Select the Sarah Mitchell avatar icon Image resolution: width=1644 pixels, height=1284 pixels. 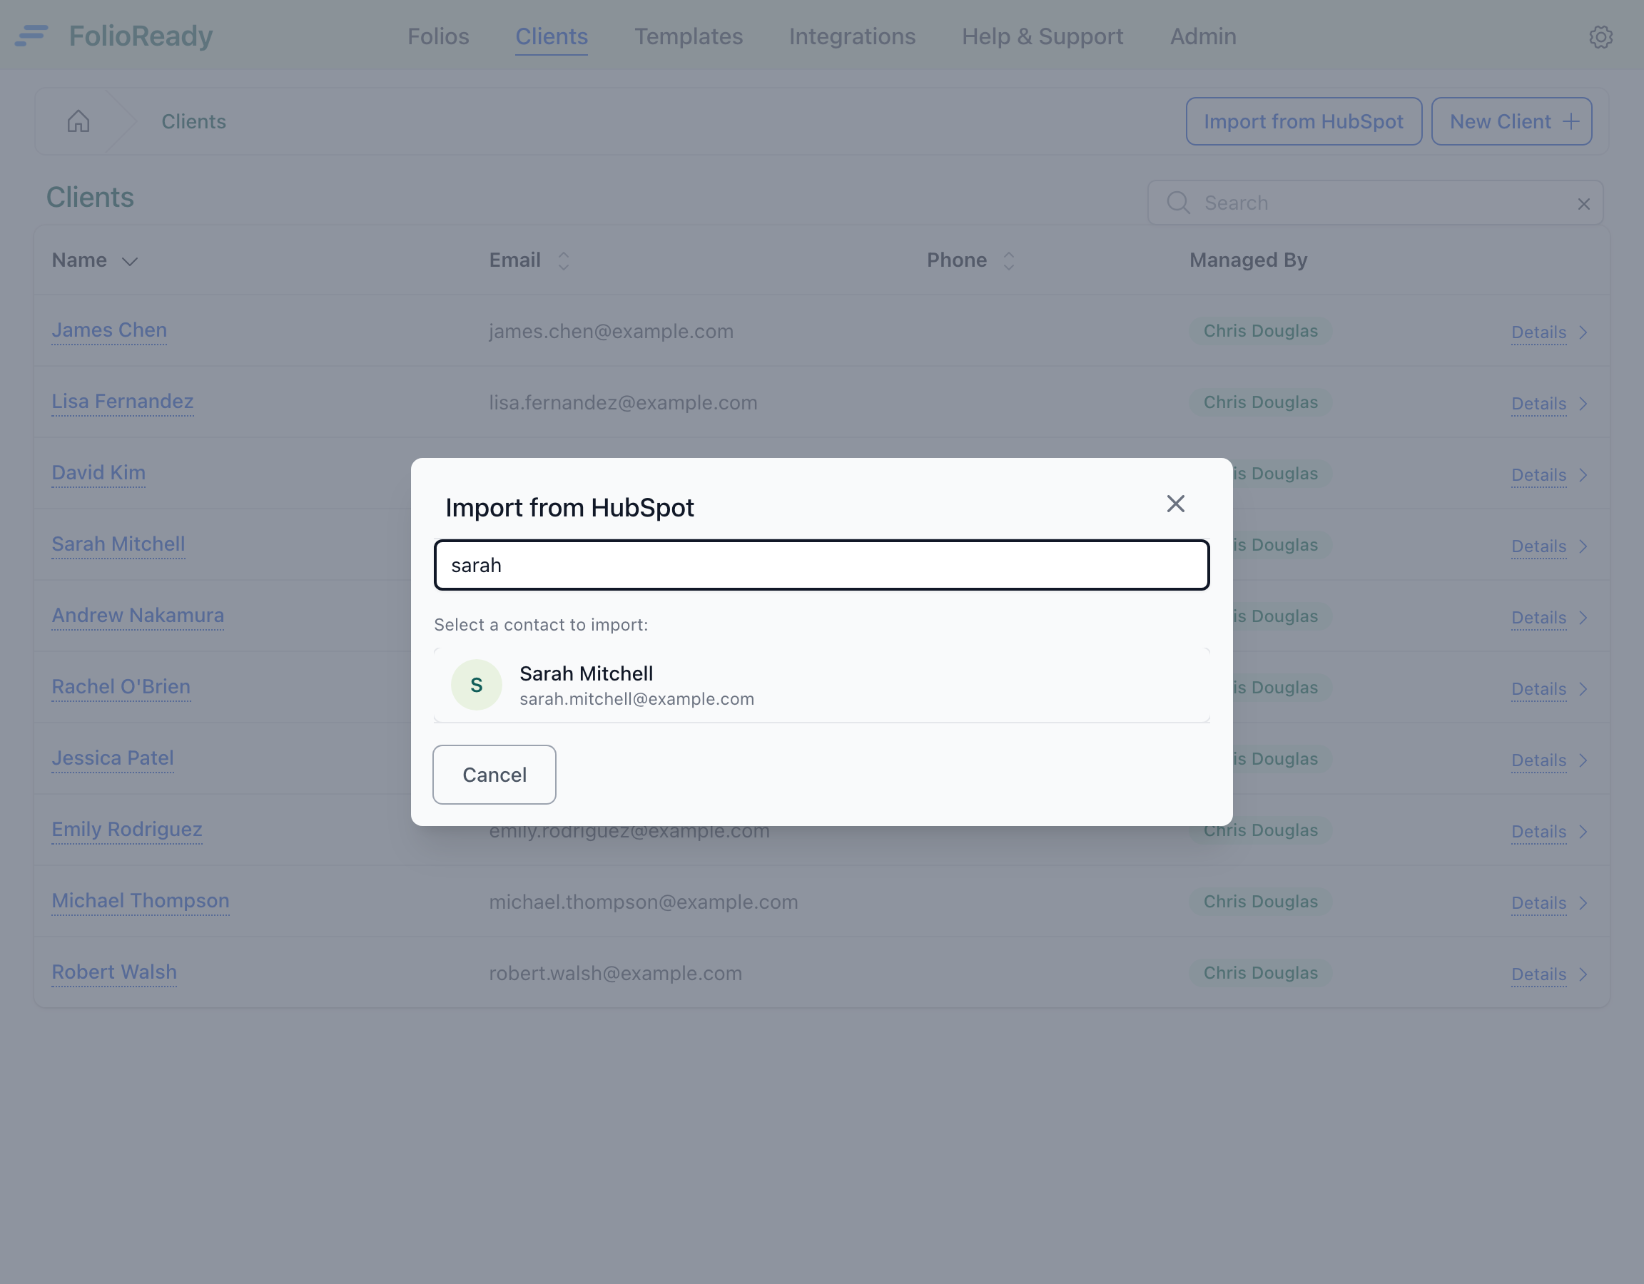476,685
